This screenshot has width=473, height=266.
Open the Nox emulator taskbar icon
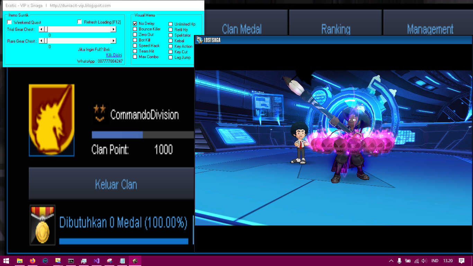pyautogui.click(x=45, y=261)
